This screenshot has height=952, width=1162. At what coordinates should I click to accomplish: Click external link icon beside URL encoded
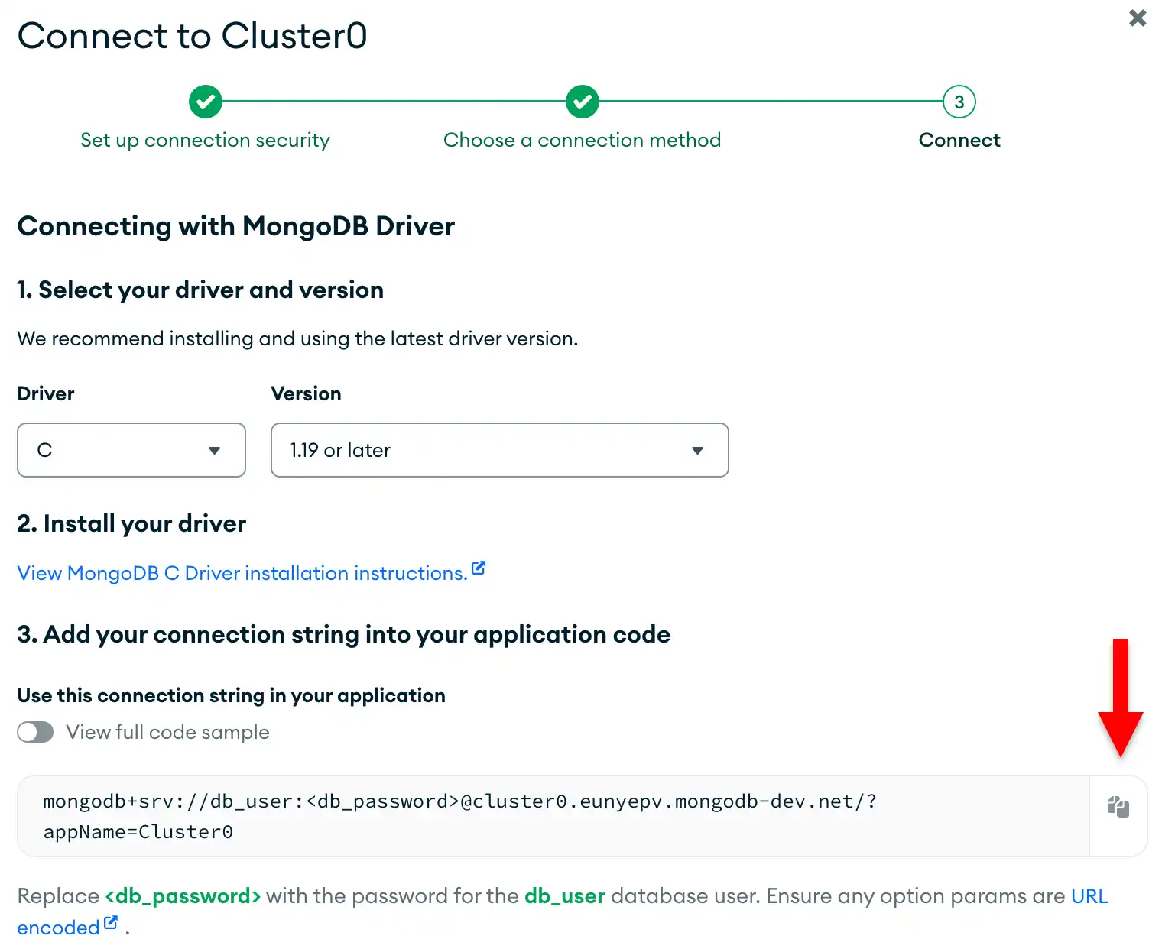click(112, 921)
